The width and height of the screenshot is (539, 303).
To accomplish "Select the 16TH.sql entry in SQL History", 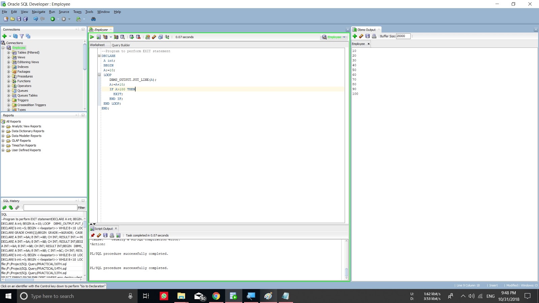I will (x=34, y=264).
